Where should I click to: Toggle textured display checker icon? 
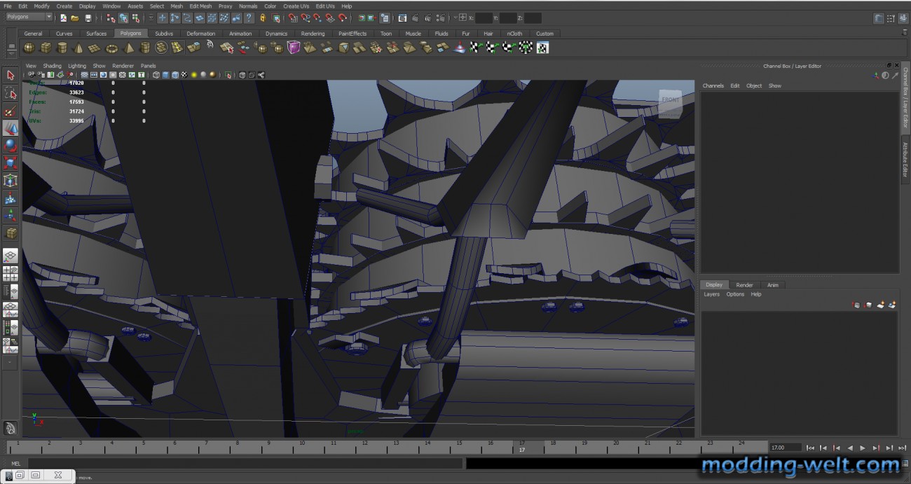click(x=184, y=75)
